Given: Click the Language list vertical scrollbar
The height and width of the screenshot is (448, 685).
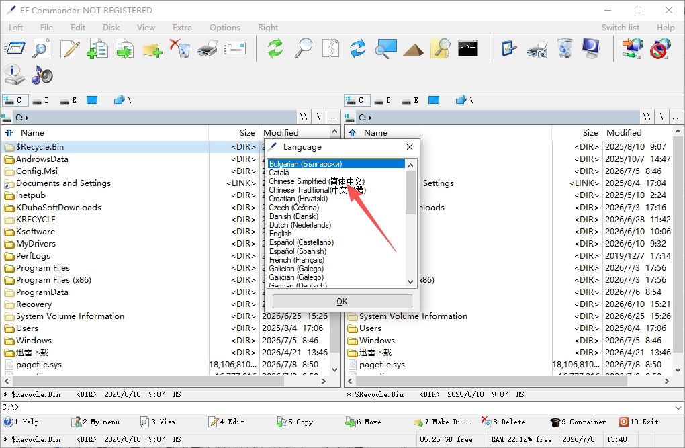Looking at the screenshot, I should point(410,224).
